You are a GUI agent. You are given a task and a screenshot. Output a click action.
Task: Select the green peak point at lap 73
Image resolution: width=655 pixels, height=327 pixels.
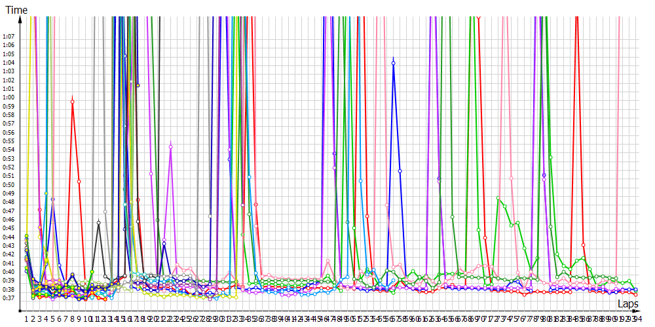pyautogui.click(x=498, y=198)
